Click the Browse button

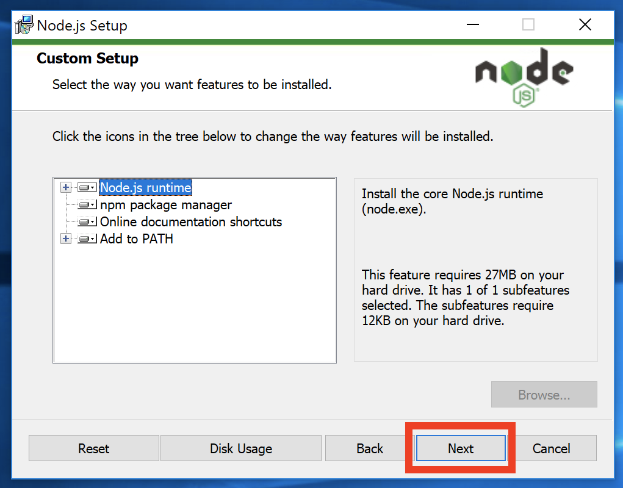544,395
